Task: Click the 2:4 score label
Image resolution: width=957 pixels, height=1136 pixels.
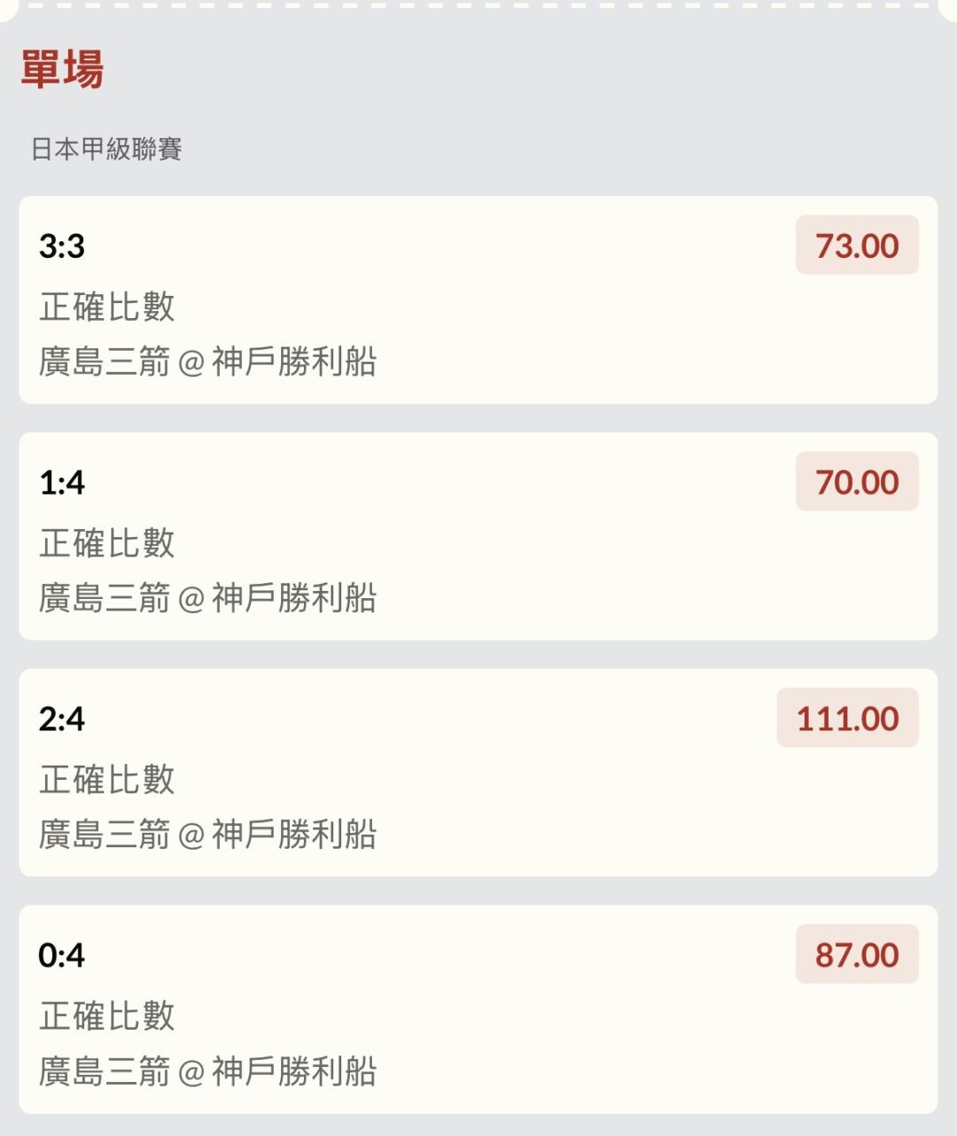Action: pos(62,719)
